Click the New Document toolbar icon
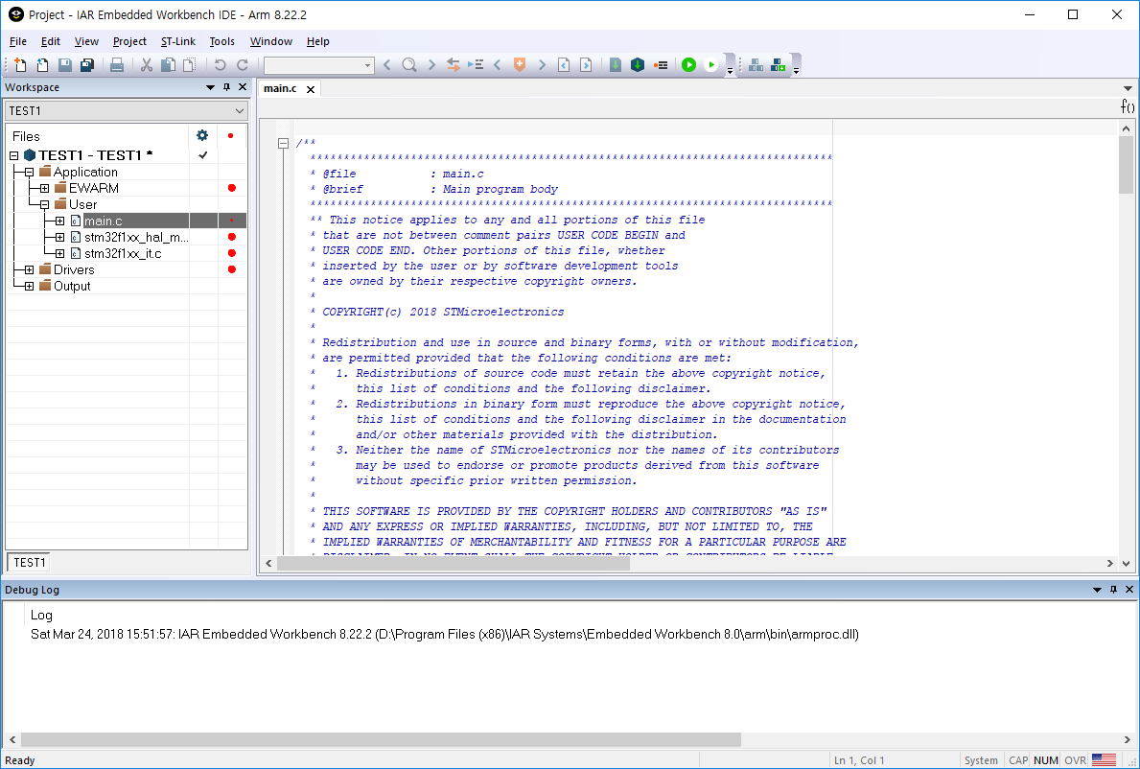The image size is (1140, 769). (x=20, y=64)
